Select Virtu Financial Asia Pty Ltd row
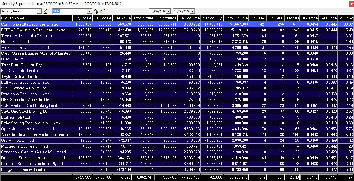The image size is (354, 181). [177, 88]
